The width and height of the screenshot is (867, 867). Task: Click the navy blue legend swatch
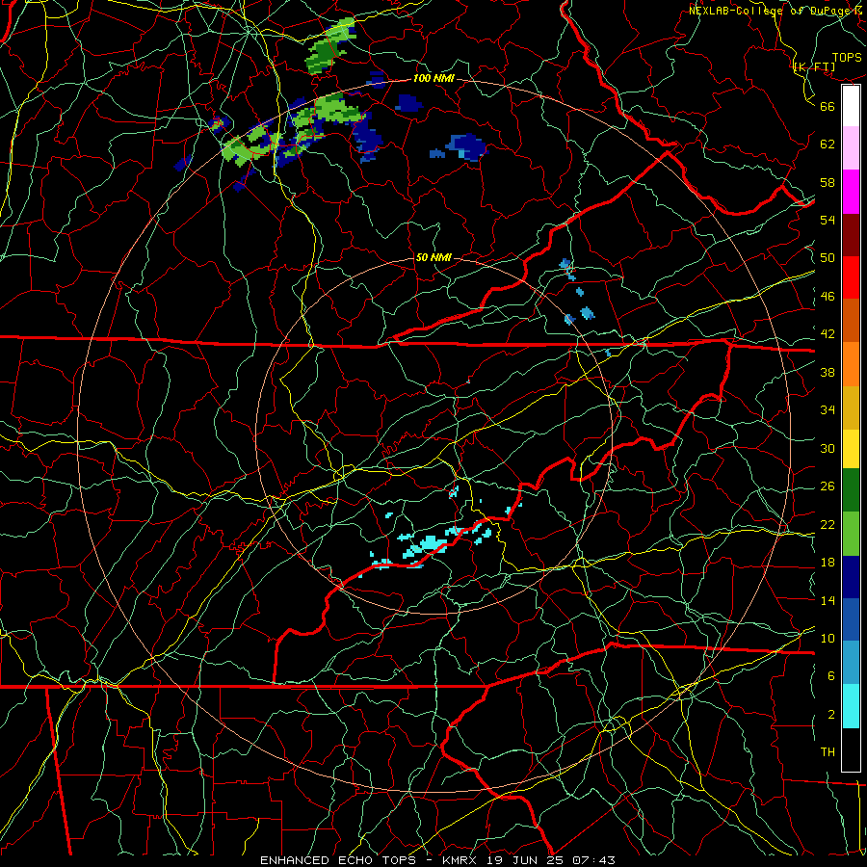851,577
